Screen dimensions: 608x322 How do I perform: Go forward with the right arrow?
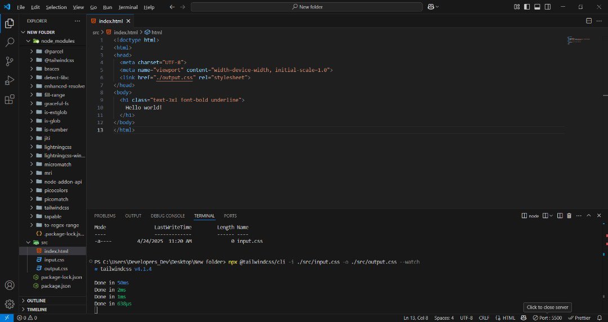coord(182,7)
